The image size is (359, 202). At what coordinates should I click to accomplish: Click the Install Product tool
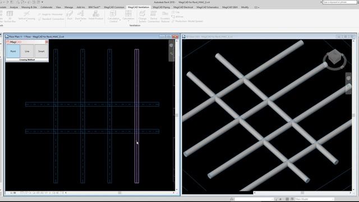pyautogui.click(x=96, y=15)
